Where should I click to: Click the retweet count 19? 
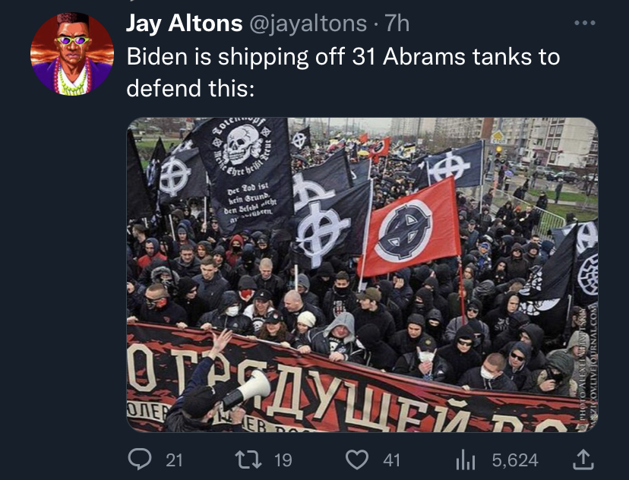click(283, 460)
